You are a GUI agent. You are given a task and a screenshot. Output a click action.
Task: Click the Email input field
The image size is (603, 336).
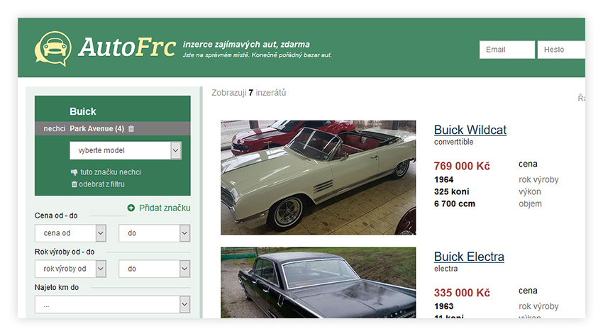(x=507, y=50)
